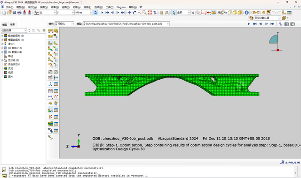The height and width of the screenshot is (178, 301).
Task: Toggle the filled-circle render style icon
Action: 264,13
